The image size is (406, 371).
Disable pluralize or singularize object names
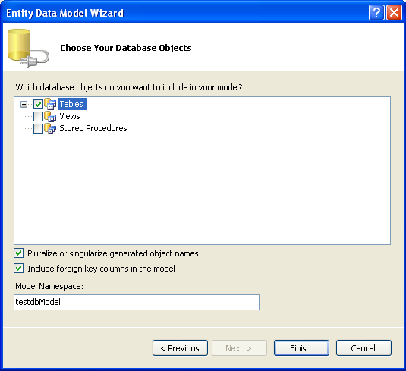[x=19, y=253]
